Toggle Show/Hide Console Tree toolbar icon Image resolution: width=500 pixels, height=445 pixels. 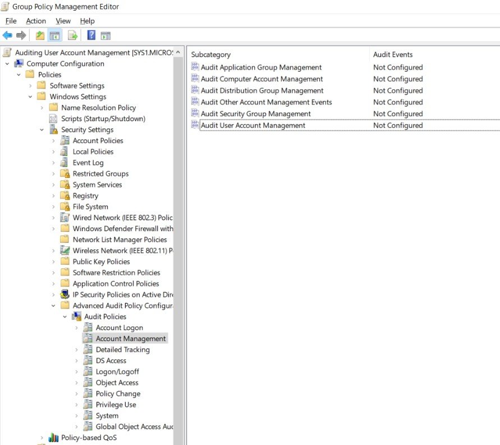(x=54, y=35)
